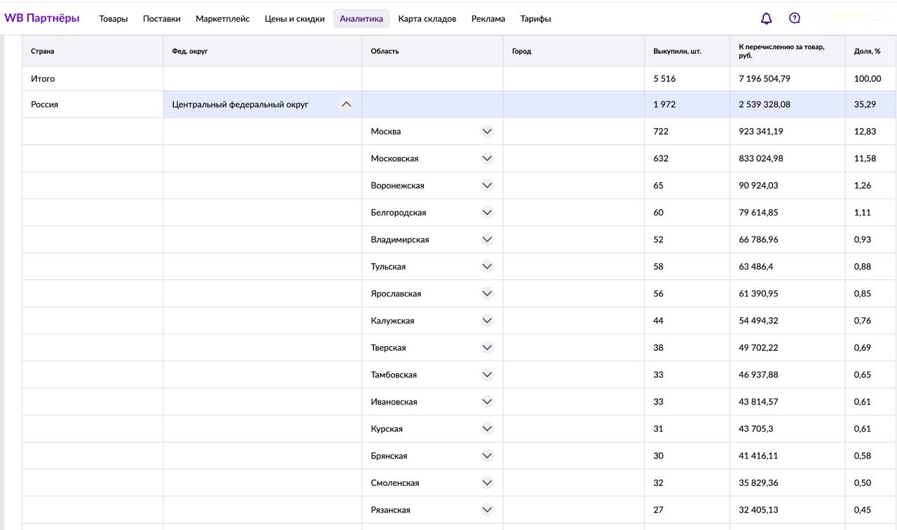The image size is (897, 530).
Task: Open Карта складов page
Action: [427, 19]
